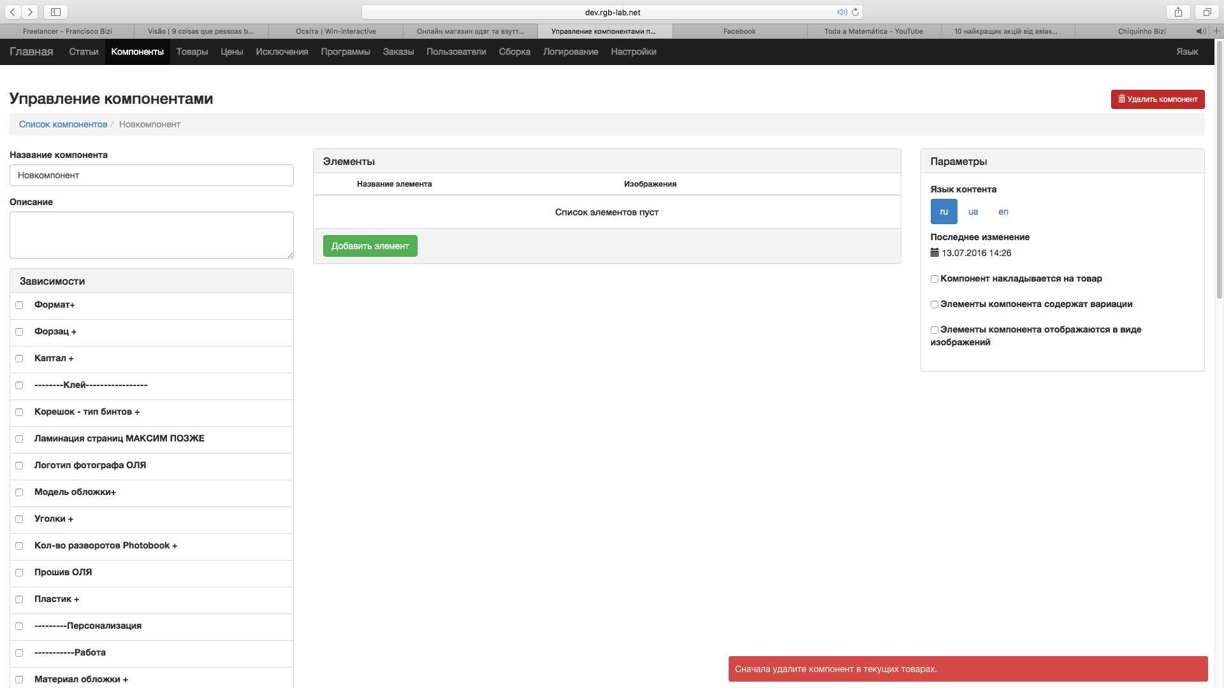Open the show all tabs icon
Image resolution: width=1224 pixels, height=688 pixels.
point(1207,12)
